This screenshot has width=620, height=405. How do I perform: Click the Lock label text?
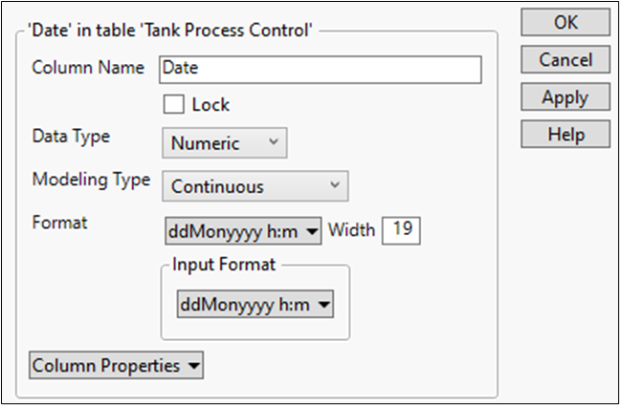(x=210, y=105)
